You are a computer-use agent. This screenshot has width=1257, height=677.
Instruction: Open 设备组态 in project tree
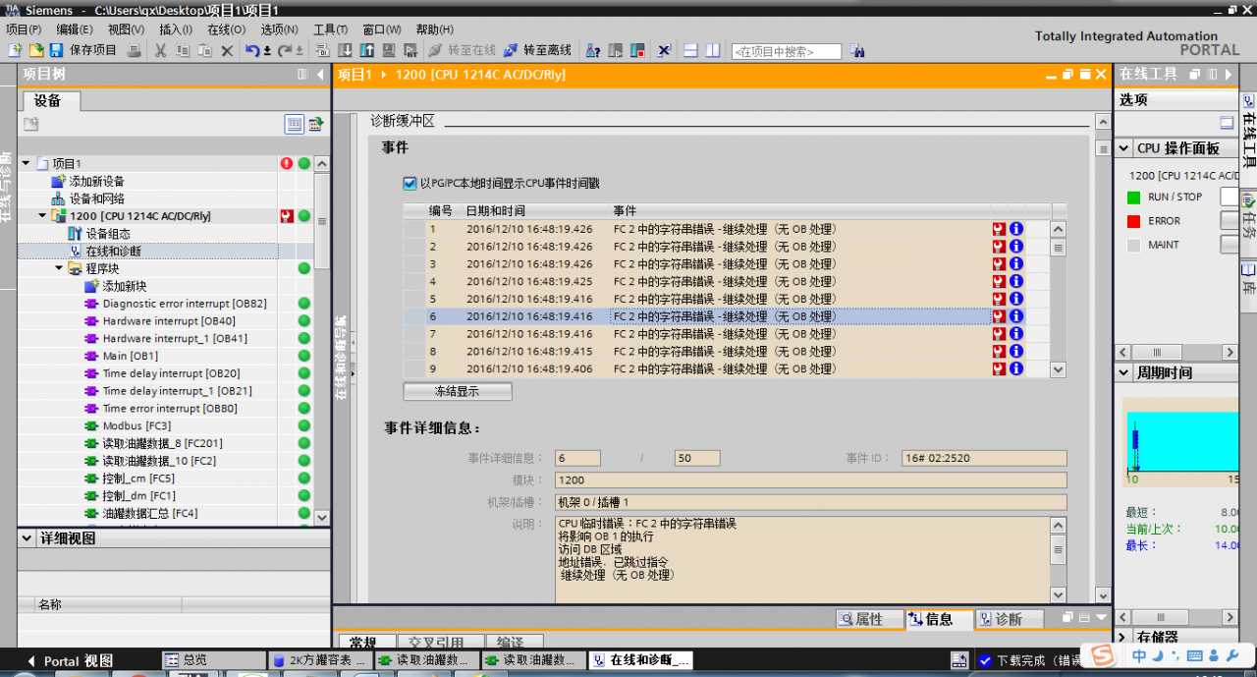click(98, 234)
